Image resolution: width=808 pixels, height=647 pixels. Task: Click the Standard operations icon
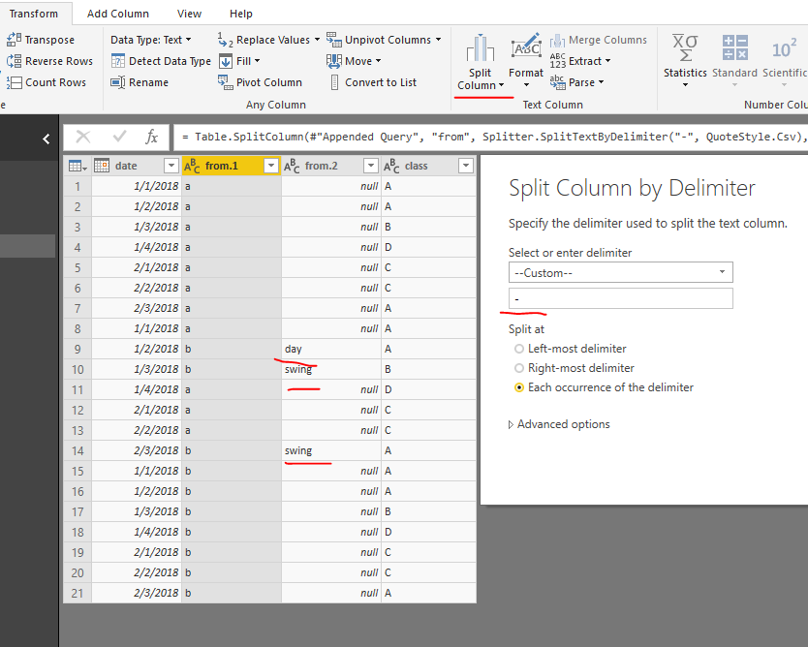coord(735,47)
